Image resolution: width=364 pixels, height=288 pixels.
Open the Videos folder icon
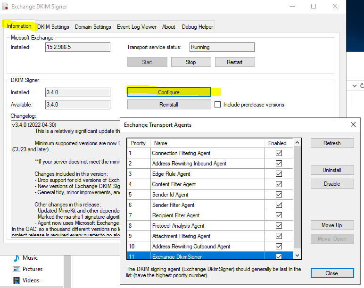17,280
